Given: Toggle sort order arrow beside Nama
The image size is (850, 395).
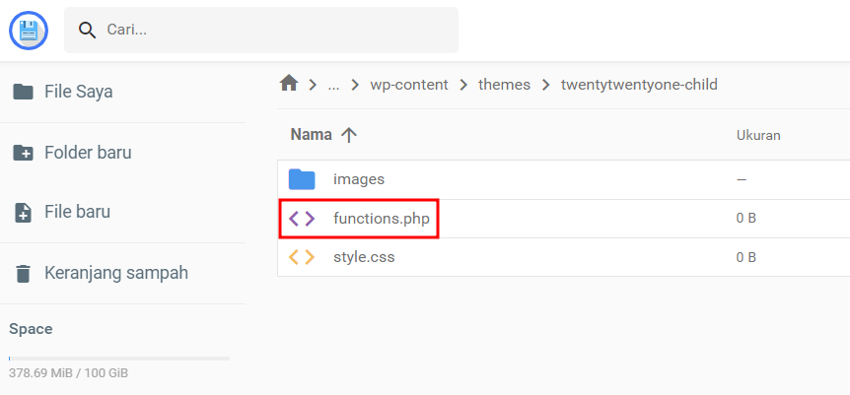Looking at the screenshot, I should point(347,135).
